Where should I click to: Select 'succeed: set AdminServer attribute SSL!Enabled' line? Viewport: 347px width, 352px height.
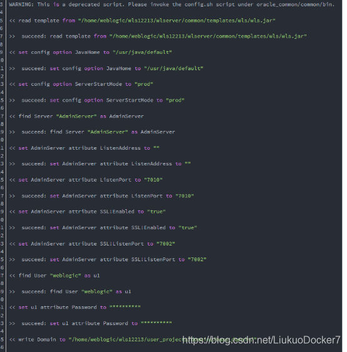click(x=103, y=228)
